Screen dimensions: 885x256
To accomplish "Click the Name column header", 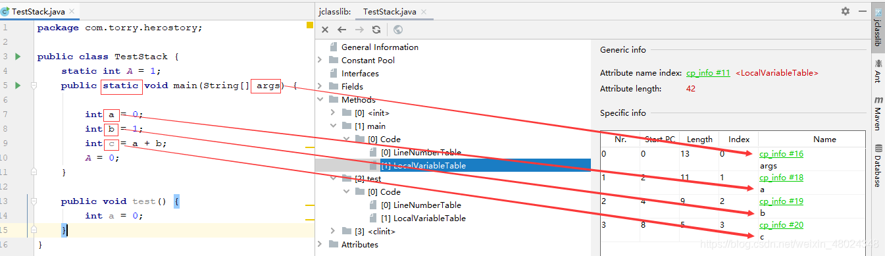I will tap(824, 139).
